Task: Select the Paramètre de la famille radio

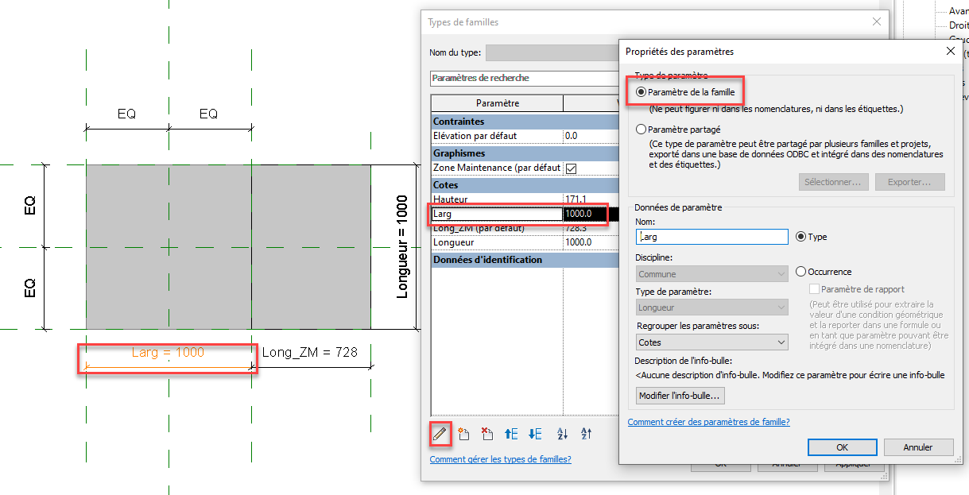Action: pos(641,93)
